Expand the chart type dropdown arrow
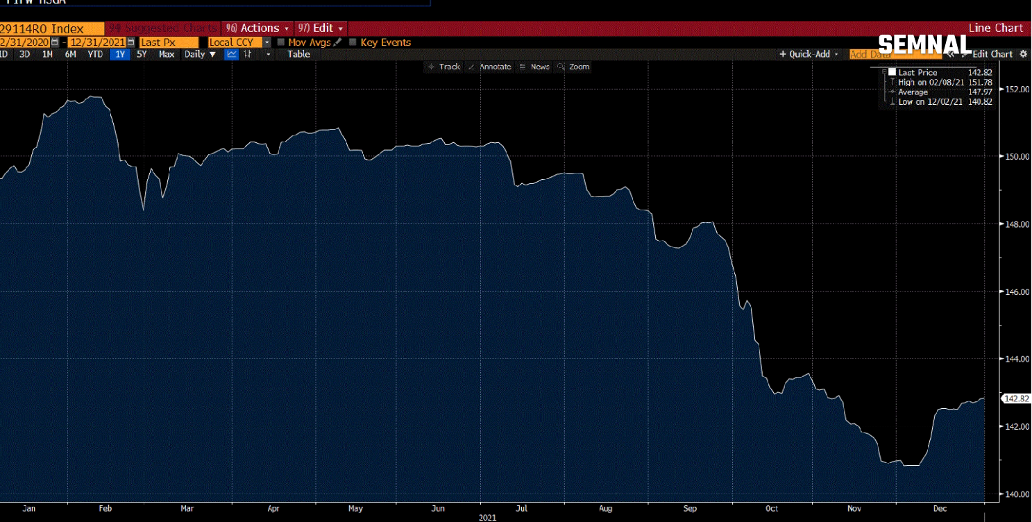The image size is (1032, 522). pos(268,54)
